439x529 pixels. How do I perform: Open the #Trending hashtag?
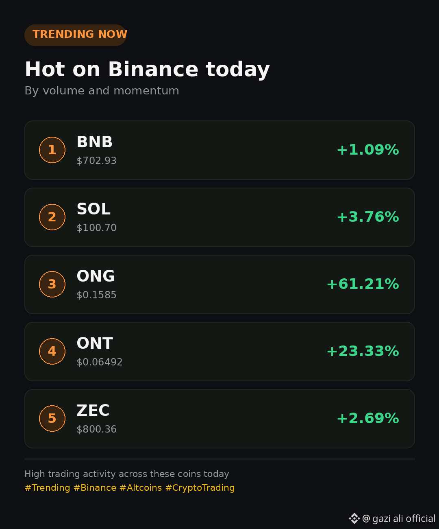pos(47,487)
